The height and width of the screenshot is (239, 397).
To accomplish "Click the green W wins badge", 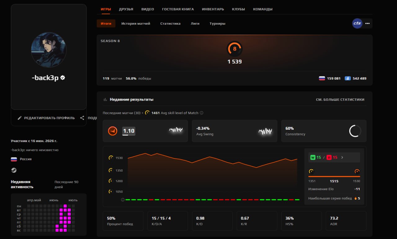I will tap(312, 157).
